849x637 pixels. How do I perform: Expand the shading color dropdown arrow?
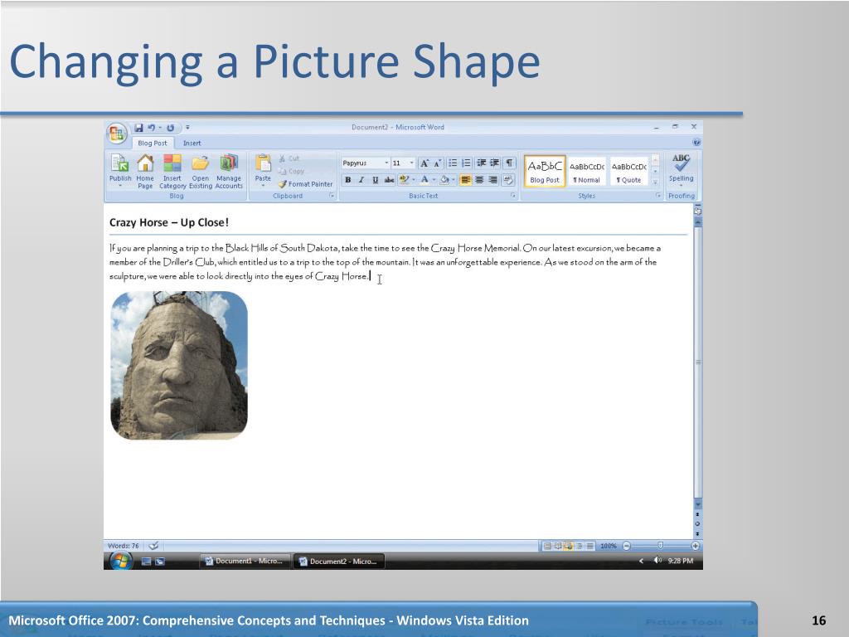tap(454, 180)
